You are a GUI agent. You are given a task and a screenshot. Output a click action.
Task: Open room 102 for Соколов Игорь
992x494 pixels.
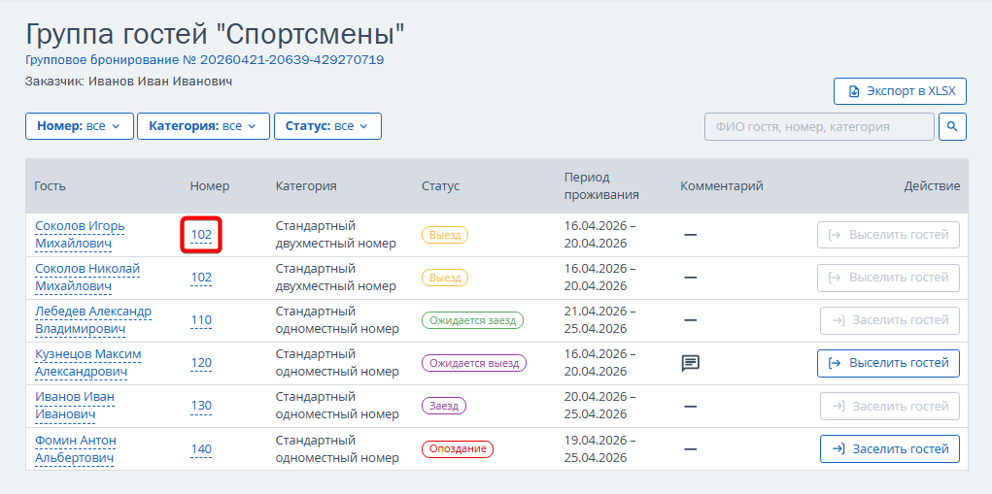point(201,235)
